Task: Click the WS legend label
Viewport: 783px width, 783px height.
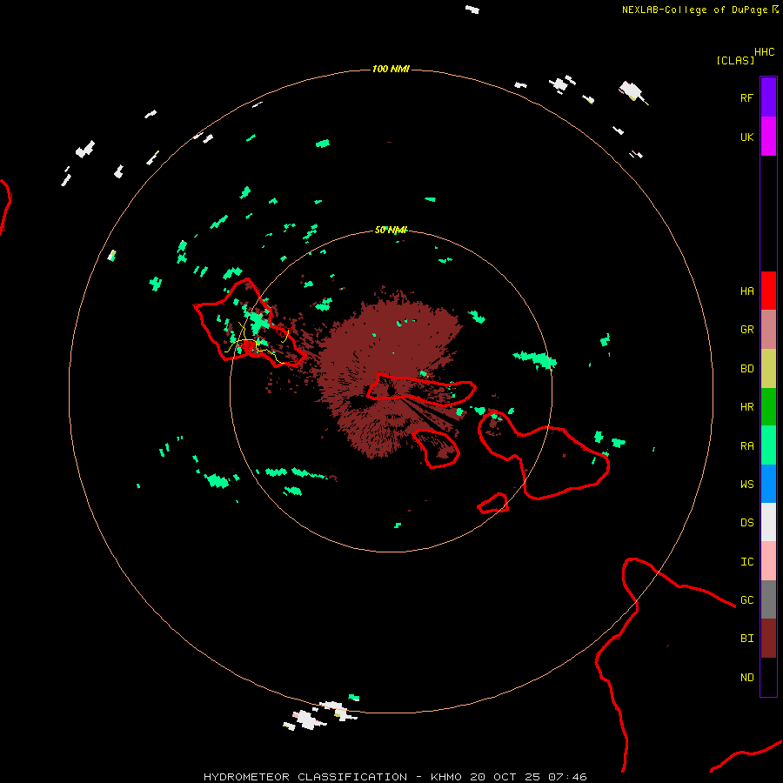Action: pos(746,484)
